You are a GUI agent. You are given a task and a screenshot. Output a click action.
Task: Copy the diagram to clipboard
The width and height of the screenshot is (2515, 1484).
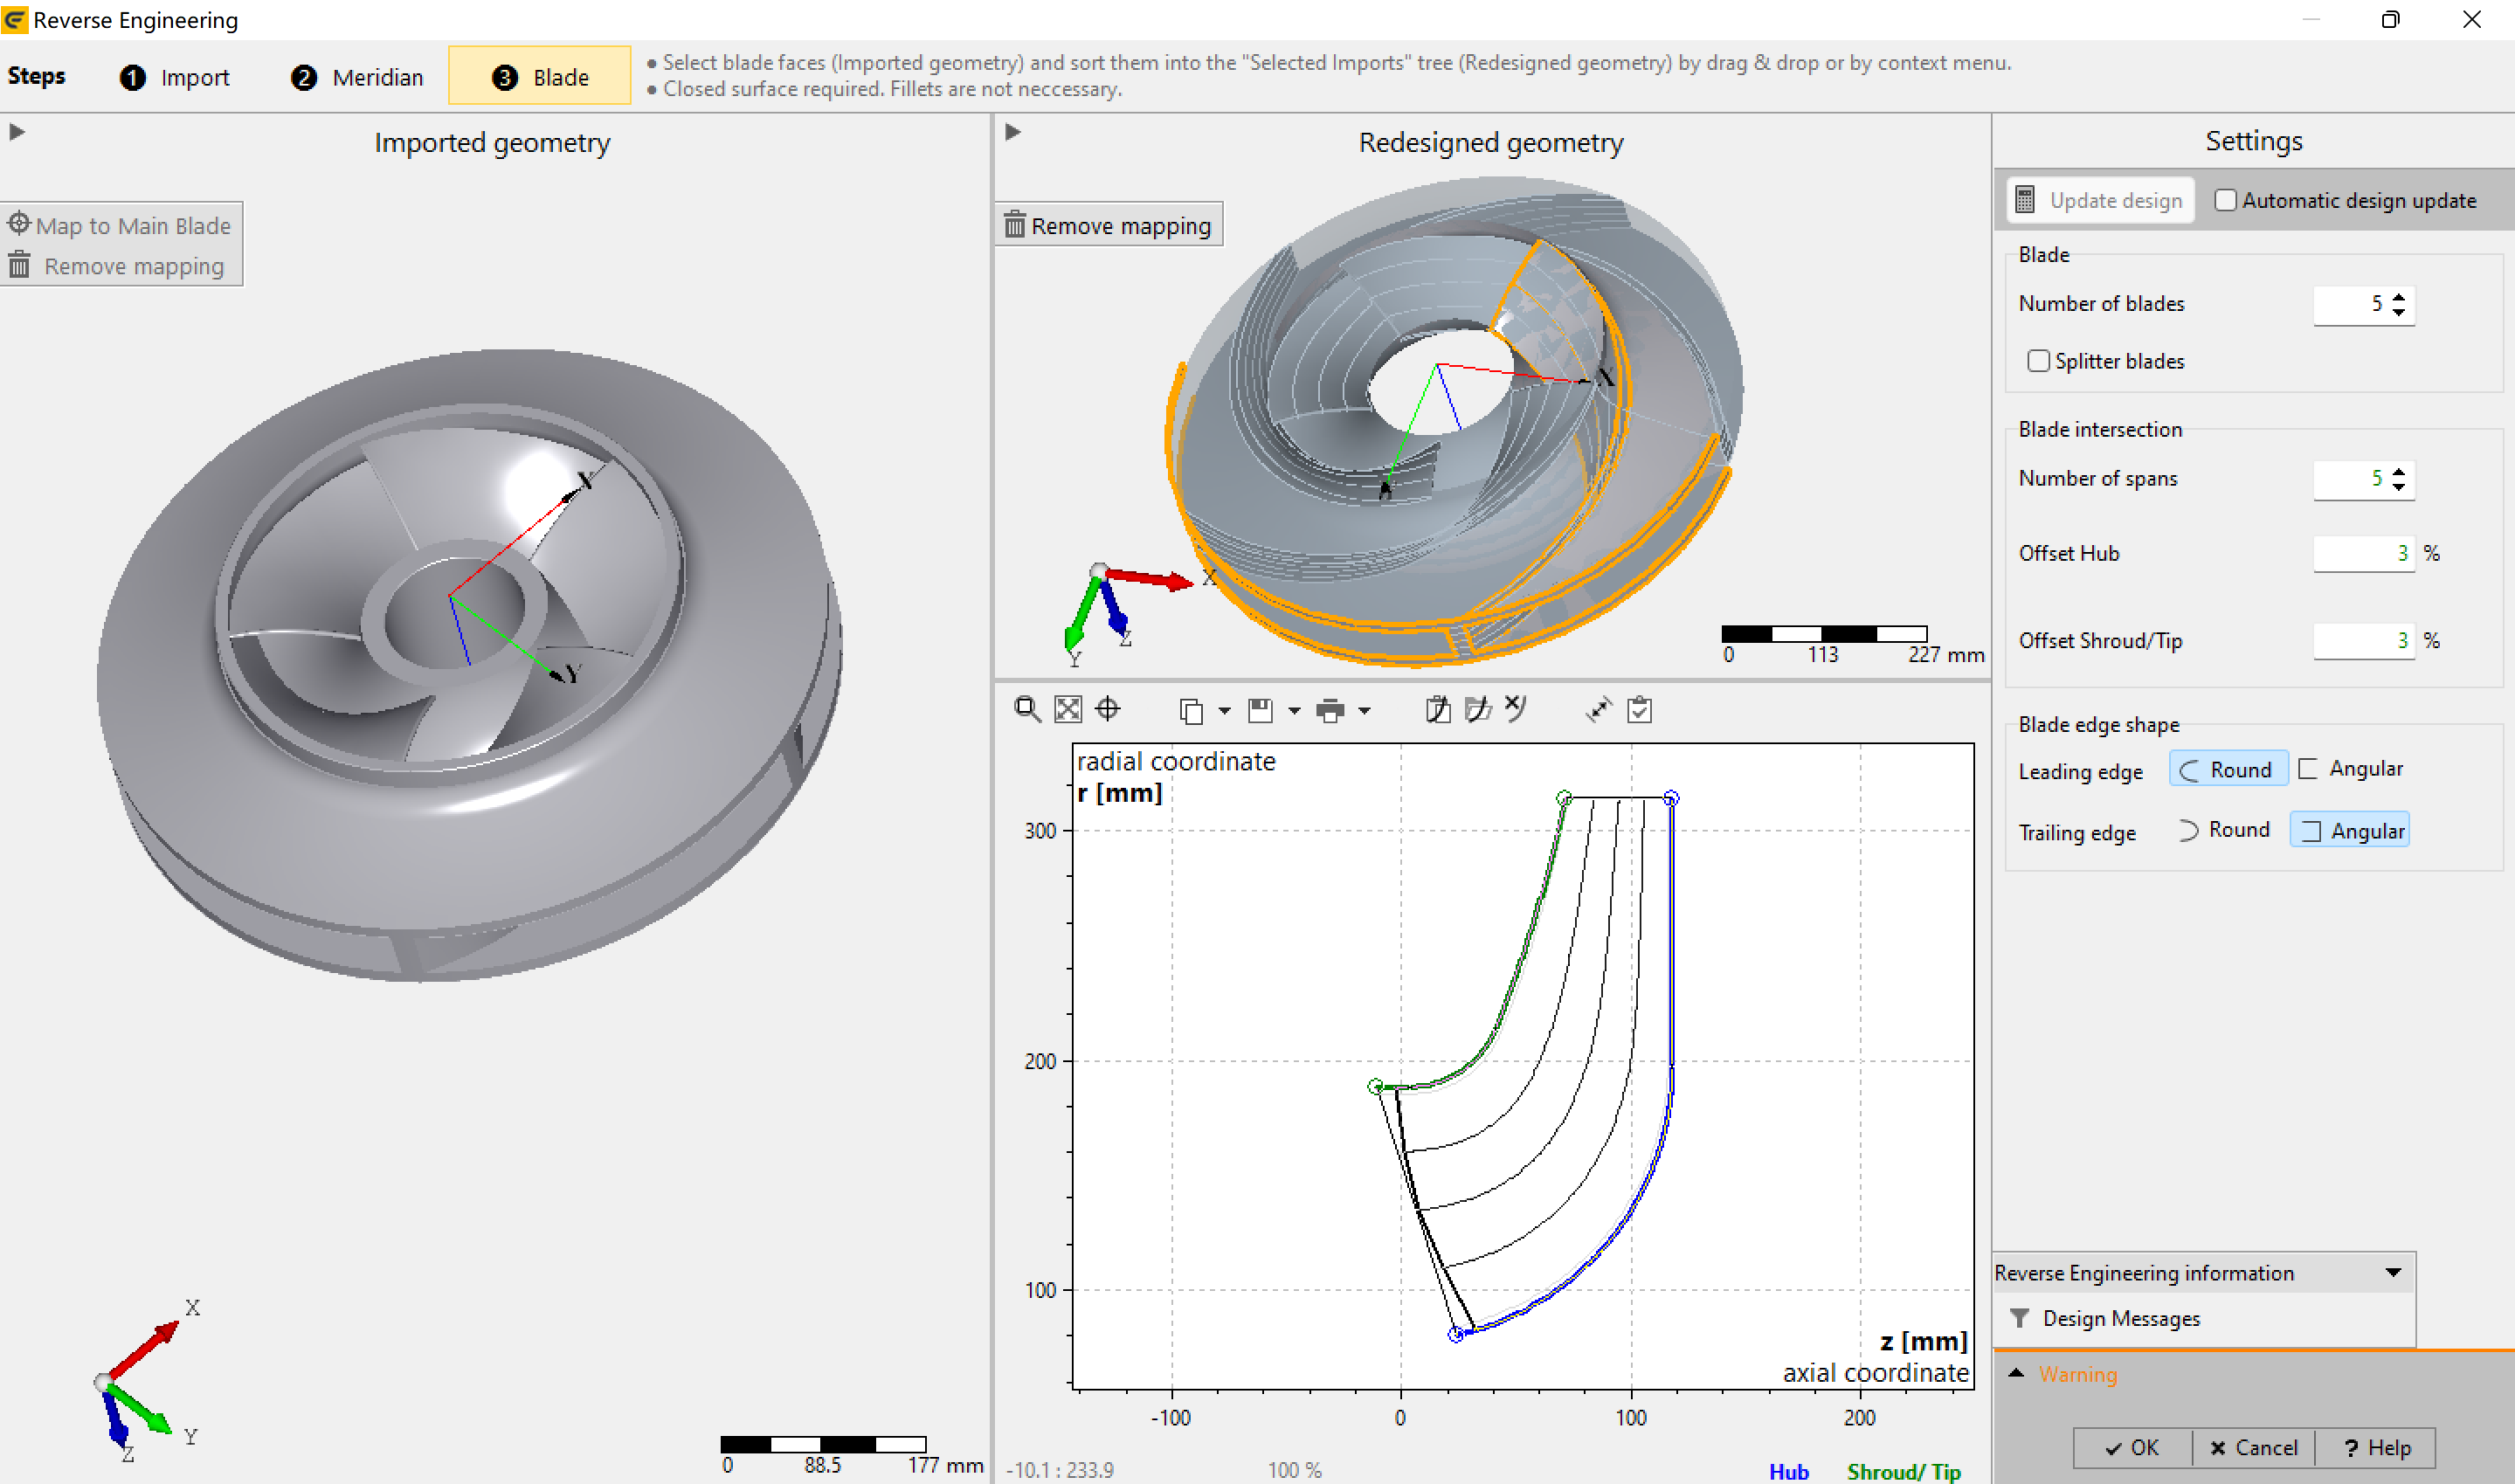pyautogui.click(x=1190, y=711)
